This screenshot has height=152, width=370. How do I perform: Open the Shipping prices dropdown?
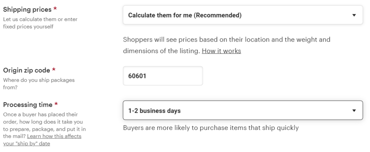pos(242,15)
